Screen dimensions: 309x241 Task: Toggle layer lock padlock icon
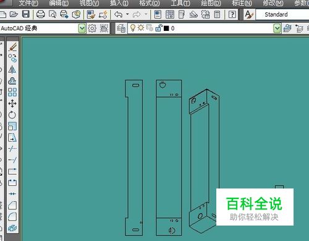coord(158,28)
